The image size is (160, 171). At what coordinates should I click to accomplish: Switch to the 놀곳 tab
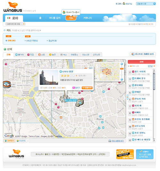point(52,55)
